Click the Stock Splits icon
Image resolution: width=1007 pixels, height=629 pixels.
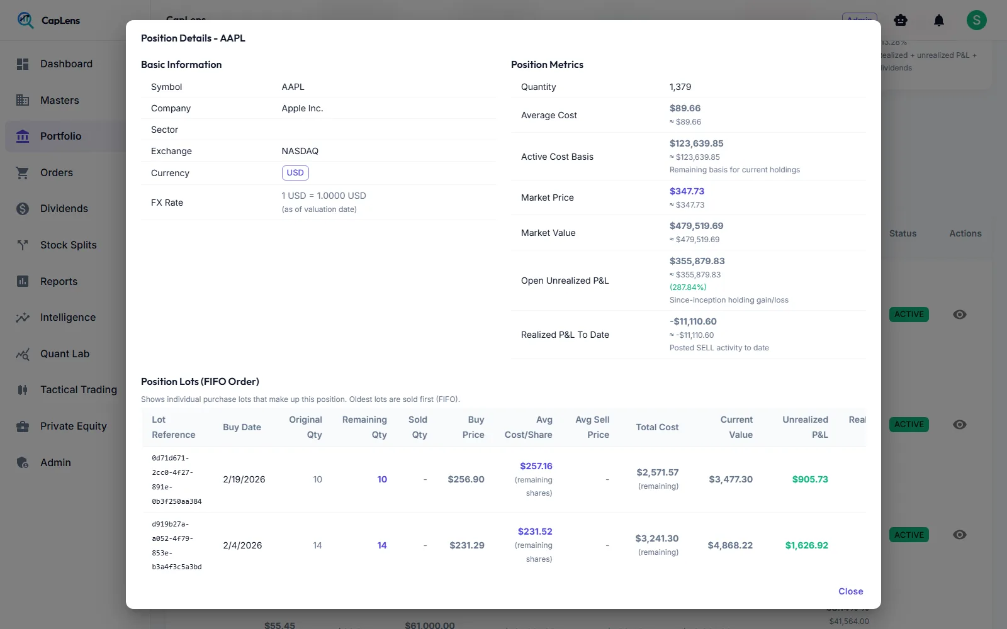click(23, 245)
